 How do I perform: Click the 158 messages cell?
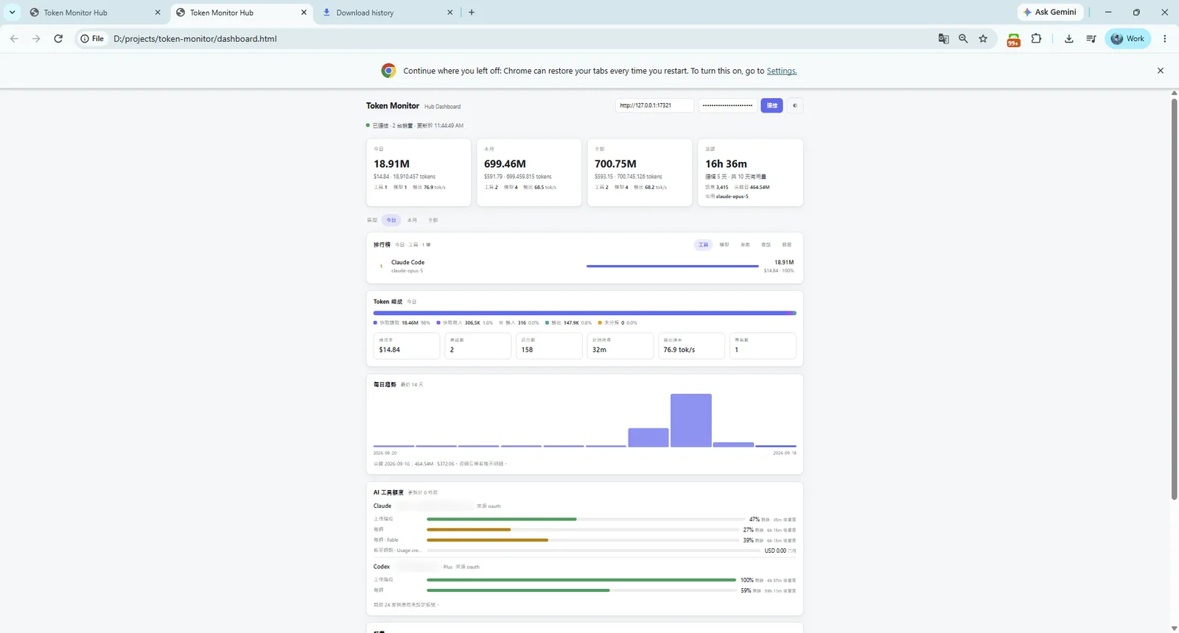(x=549, y=346)
